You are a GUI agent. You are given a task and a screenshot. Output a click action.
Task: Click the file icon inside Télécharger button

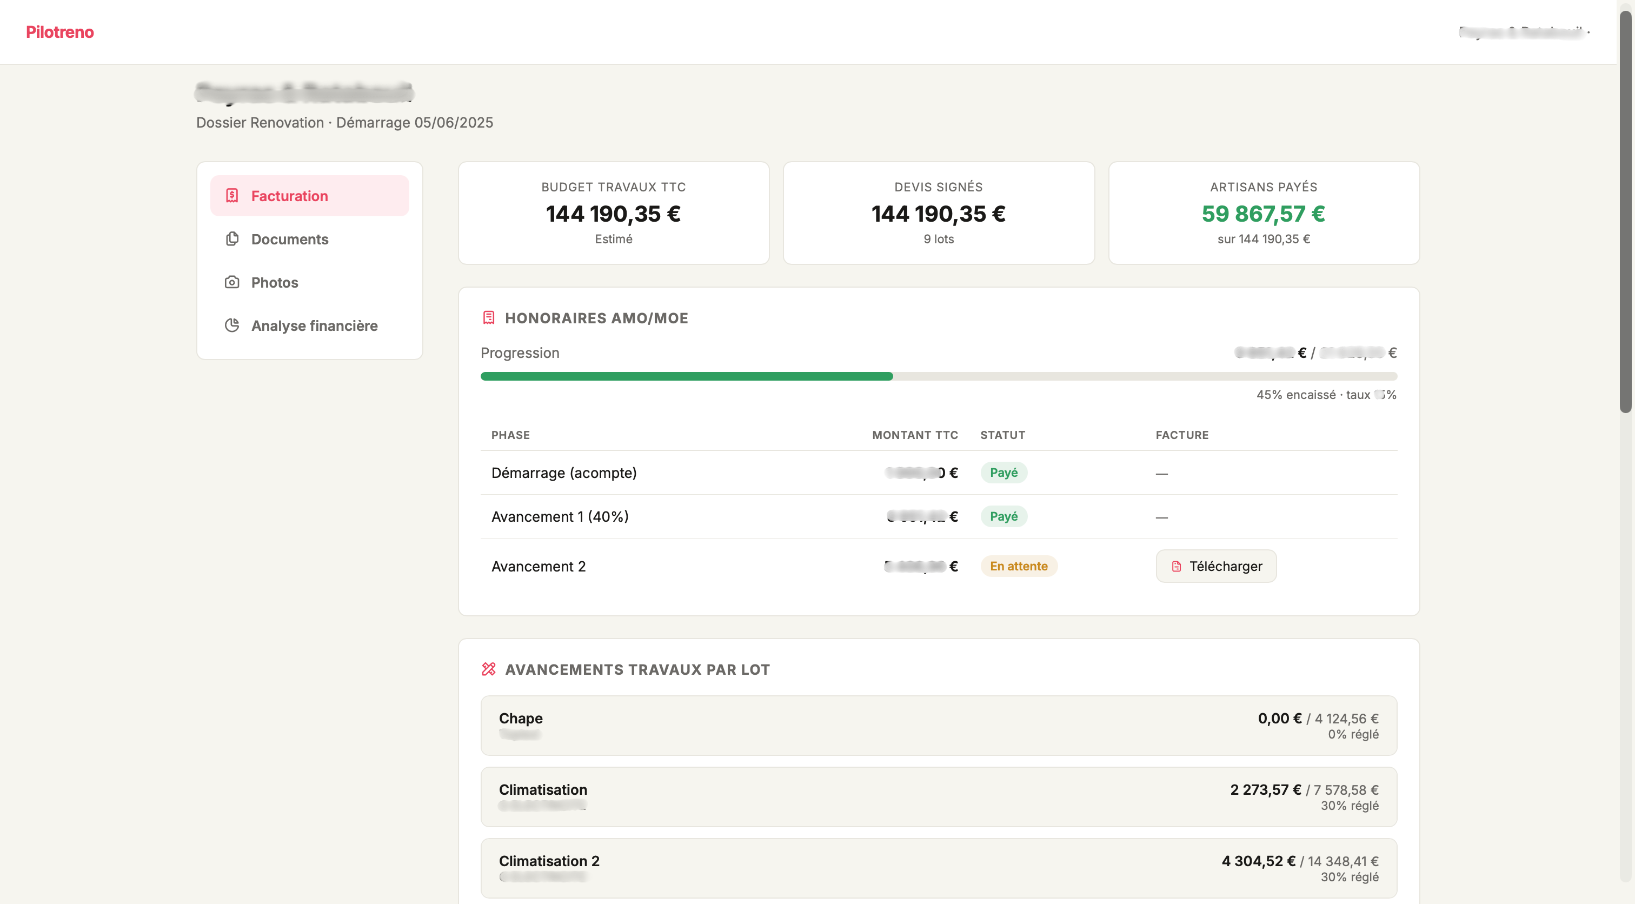tap(1176, 566)
